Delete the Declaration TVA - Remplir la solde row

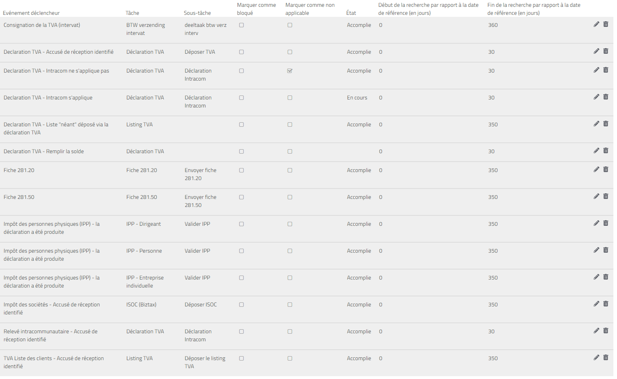click(x=606, y=151)
